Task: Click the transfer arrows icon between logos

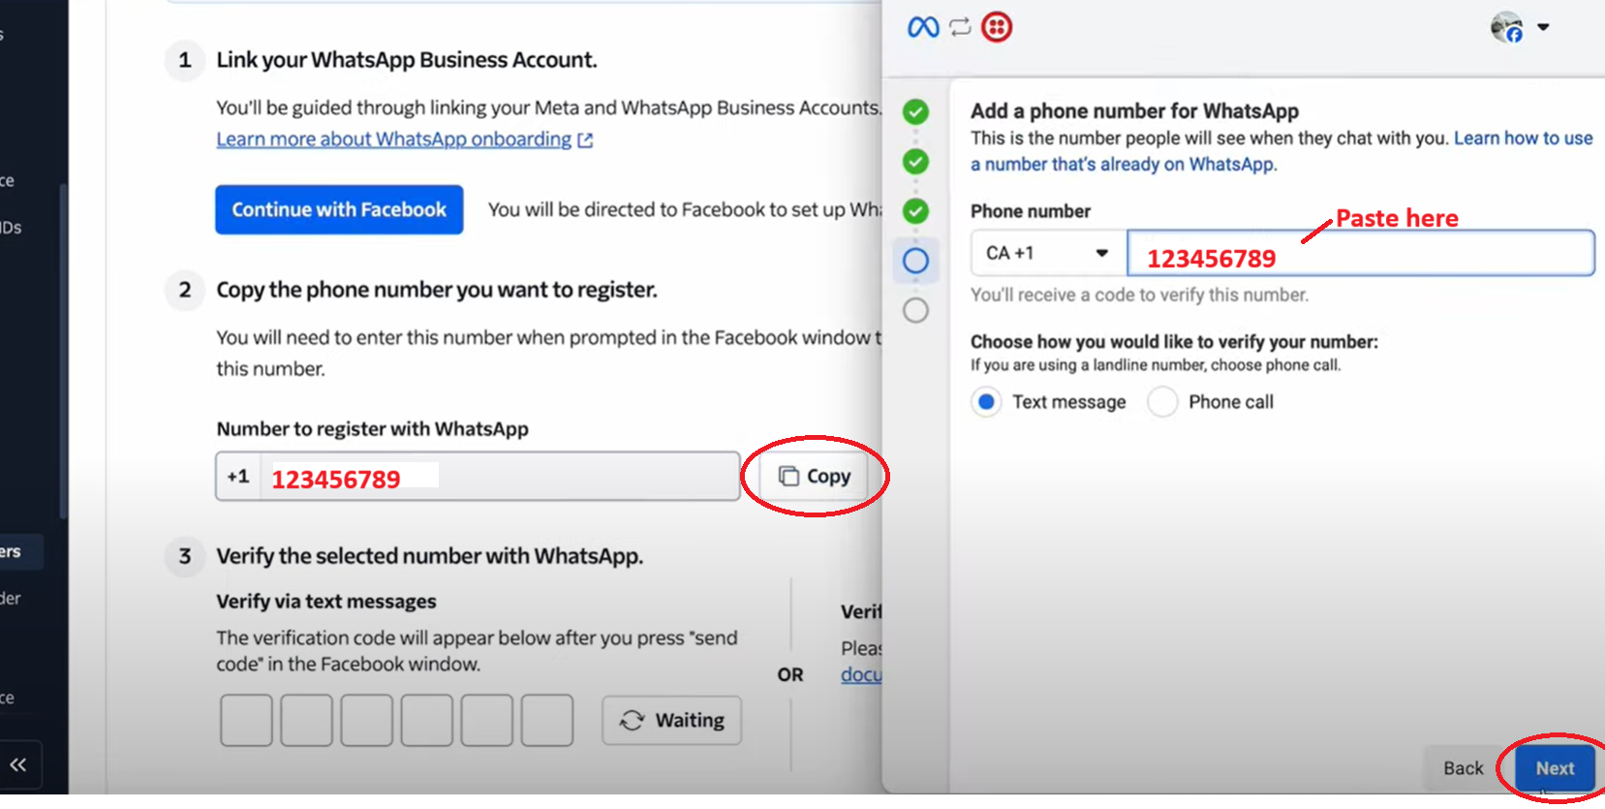Action: (960, 27)
